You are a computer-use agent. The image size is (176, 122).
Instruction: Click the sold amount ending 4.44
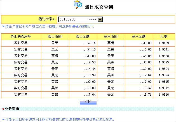[90, 69]
